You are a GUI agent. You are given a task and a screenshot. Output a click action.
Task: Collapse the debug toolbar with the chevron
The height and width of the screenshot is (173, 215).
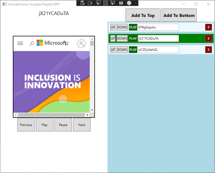point(136,3)
